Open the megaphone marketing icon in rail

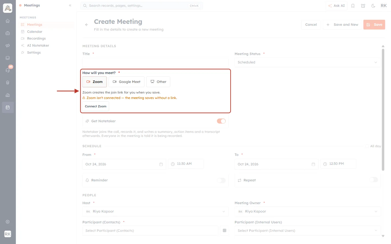coord(8,46)
